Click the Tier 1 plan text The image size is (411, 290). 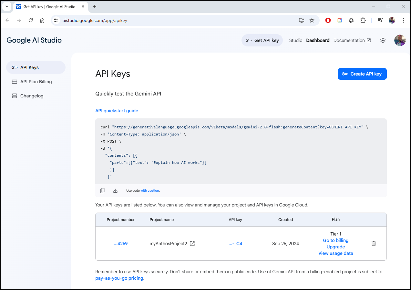coord(336,234)
